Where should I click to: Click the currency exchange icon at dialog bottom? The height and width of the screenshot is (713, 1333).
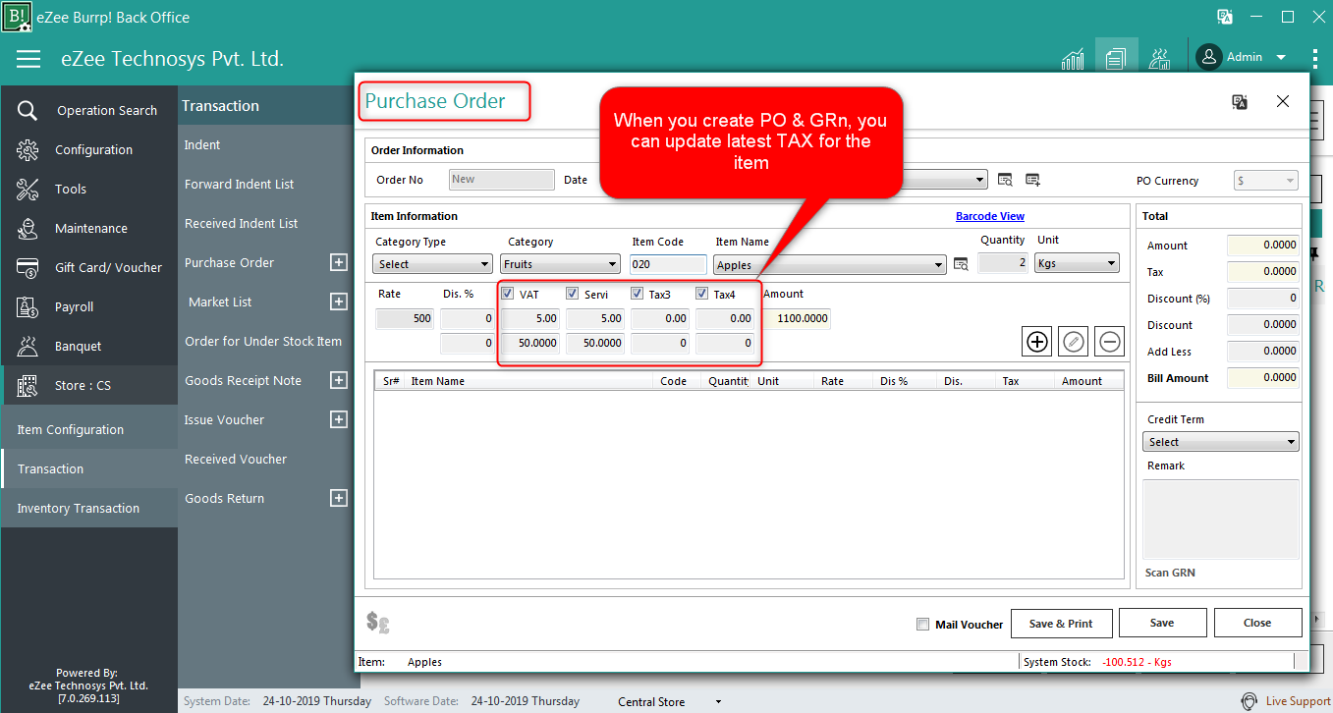378,622
